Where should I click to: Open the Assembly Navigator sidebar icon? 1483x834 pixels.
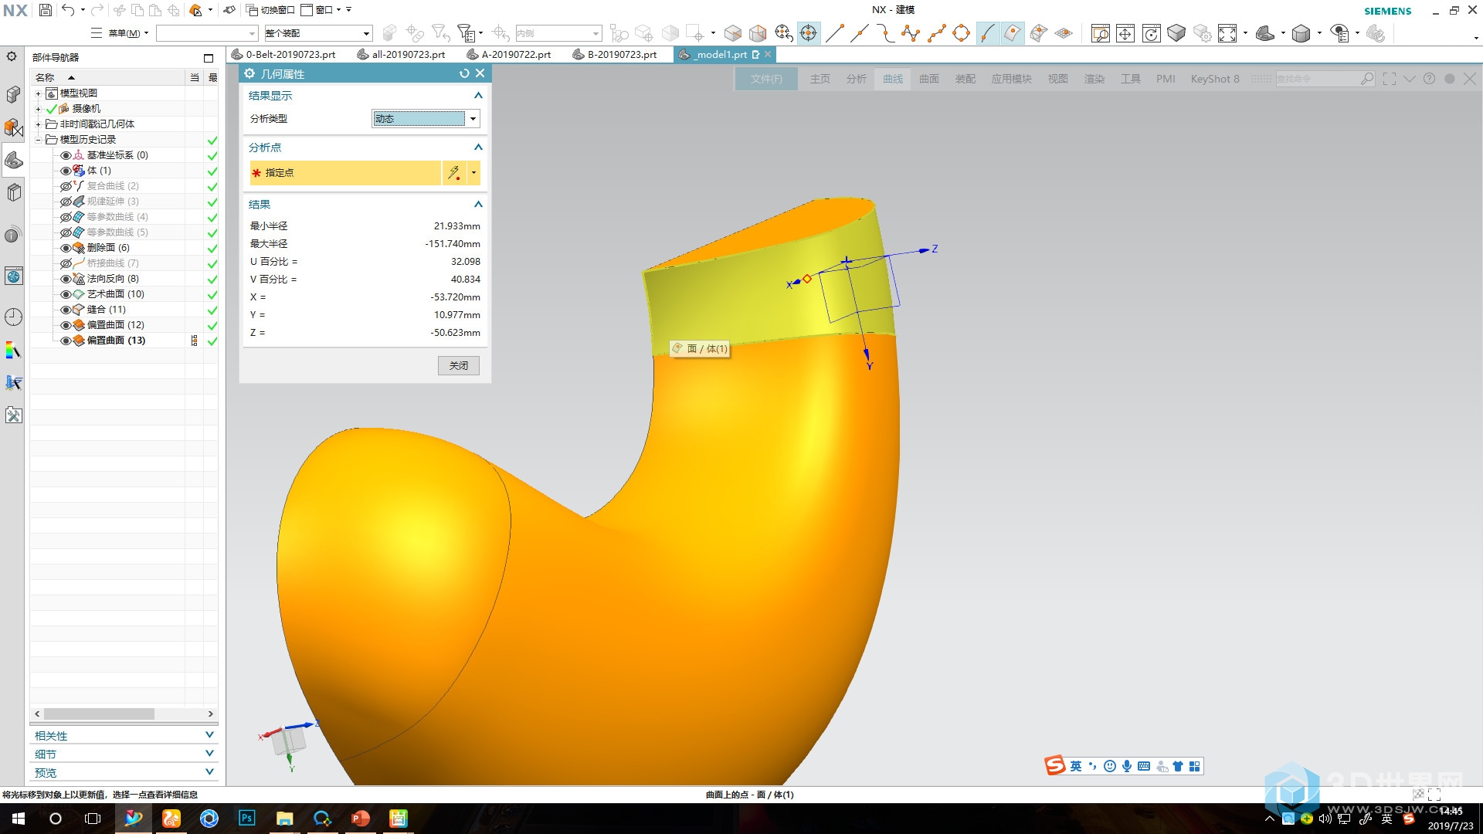coord(13,94)
